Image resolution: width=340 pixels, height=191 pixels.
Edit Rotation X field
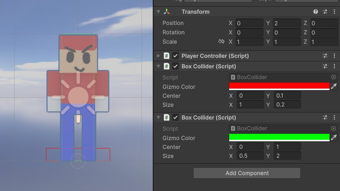coord(249,33)
